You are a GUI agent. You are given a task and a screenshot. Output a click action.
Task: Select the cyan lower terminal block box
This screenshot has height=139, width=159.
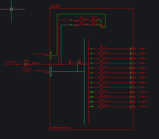[x=51, y=71]
